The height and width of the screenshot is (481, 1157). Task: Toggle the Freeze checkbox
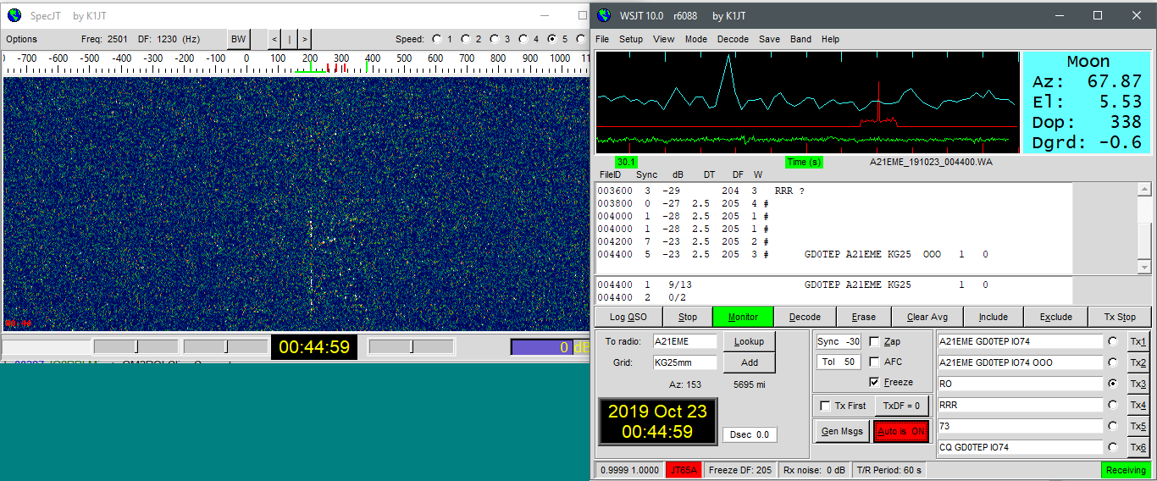[875, 382]
